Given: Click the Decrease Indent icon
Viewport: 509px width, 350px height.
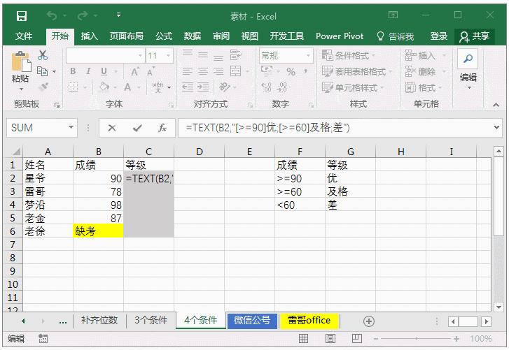Looking at the screenshot, I should click(x=188, y=87).
